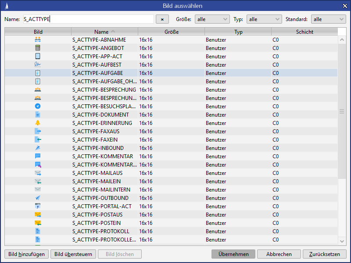The width and height of the screenshot is (351, 263).
Task: Pick the S_ACTTYPE-BESUCHSPLA compass icon
Action: [x=38, y=106]
